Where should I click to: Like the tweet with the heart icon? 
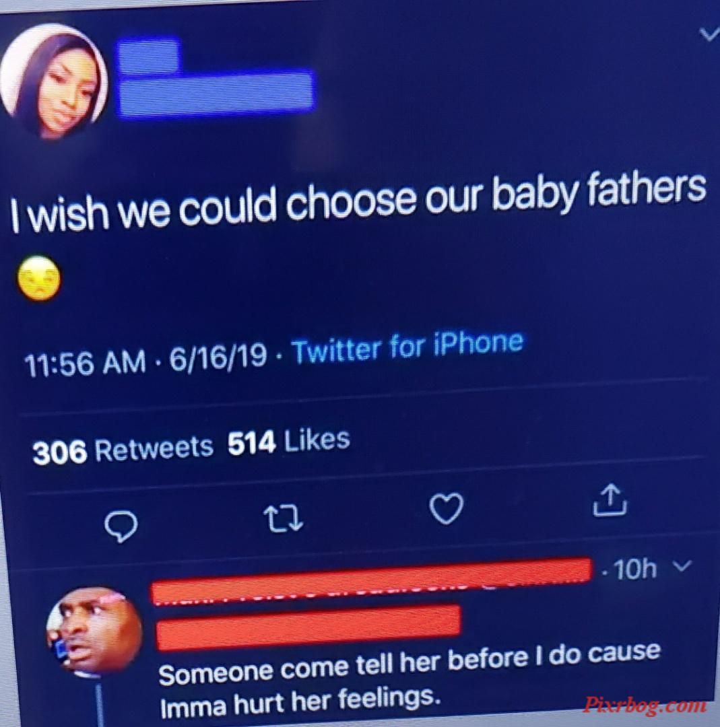(x=447, y=509)
